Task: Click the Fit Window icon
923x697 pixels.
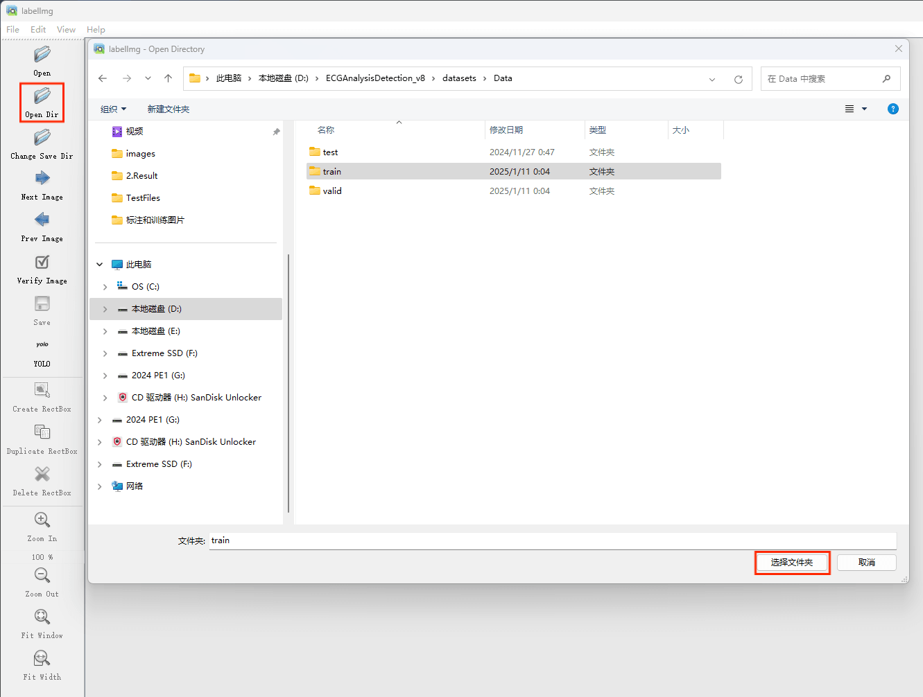Action: [42, 617]
